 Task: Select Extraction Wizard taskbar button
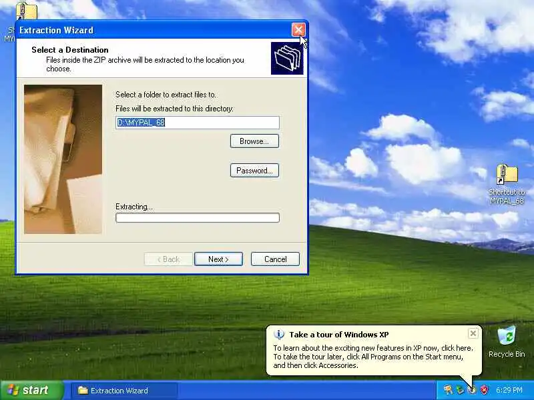pos(124,391)
